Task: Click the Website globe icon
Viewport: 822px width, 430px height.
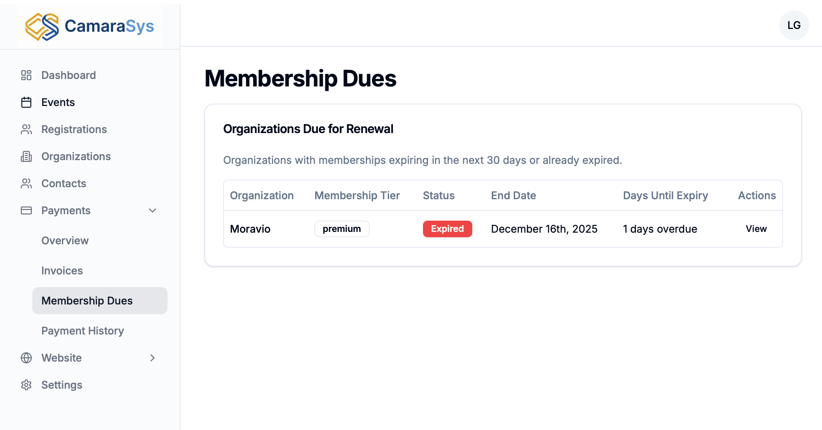Action: pyautogui.click(x=26, y=358)
